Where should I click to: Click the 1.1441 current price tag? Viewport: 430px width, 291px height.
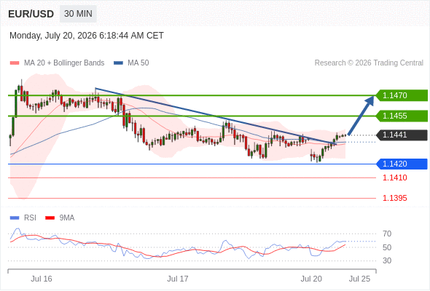click(x=402, y=135)
